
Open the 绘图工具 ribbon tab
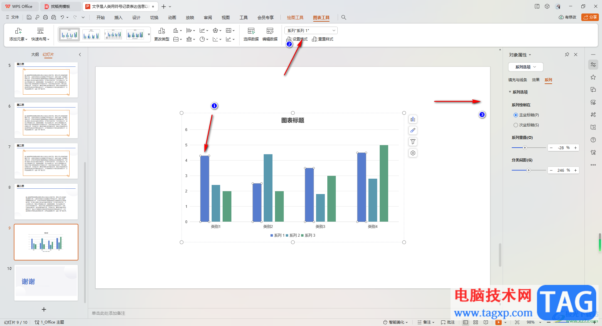tap(295, 18)
